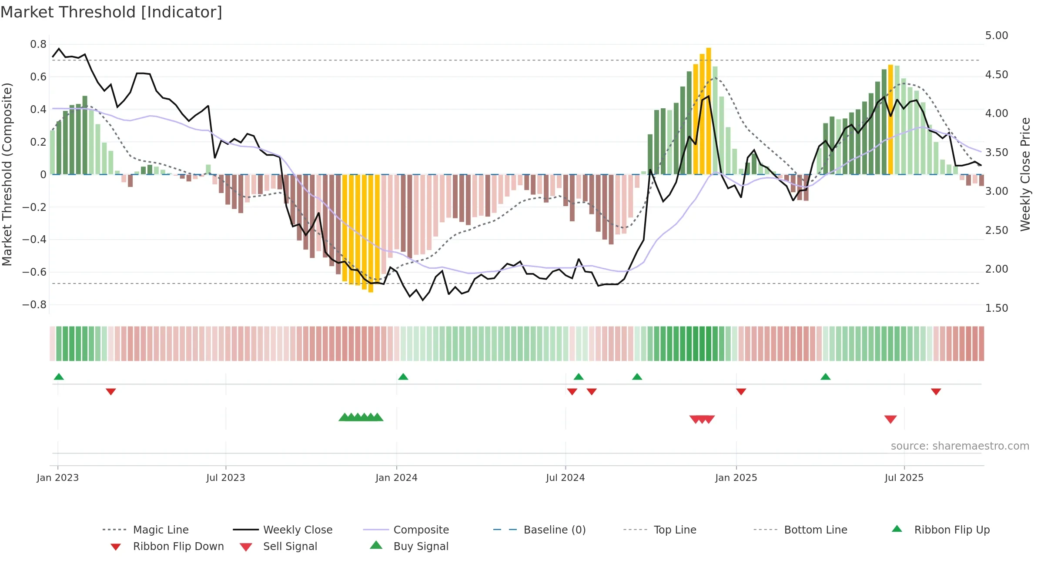Click the −0.8 left-axis tick label
This screenshot has height=587, width=1044.
[34, 305]
